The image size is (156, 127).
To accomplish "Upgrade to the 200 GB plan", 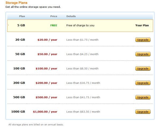I will coord(143,83).
